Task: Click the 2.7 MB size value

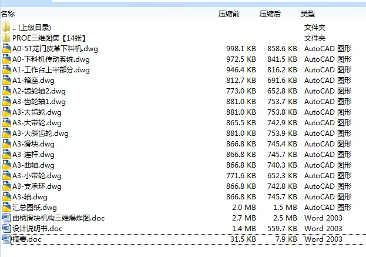Action: tap(244, 218)
